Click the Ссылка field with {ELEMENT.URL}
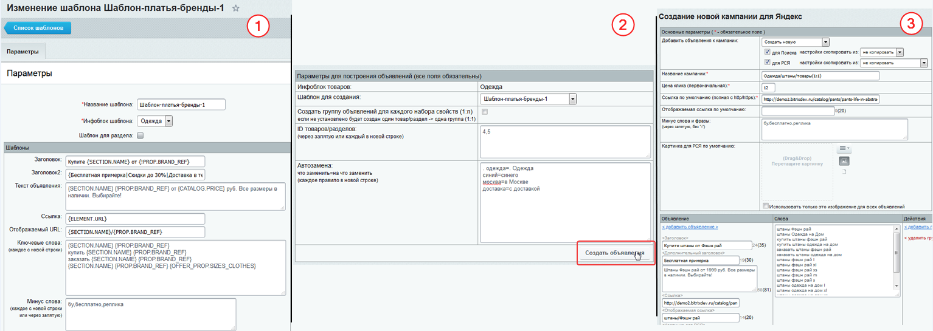 136,219
